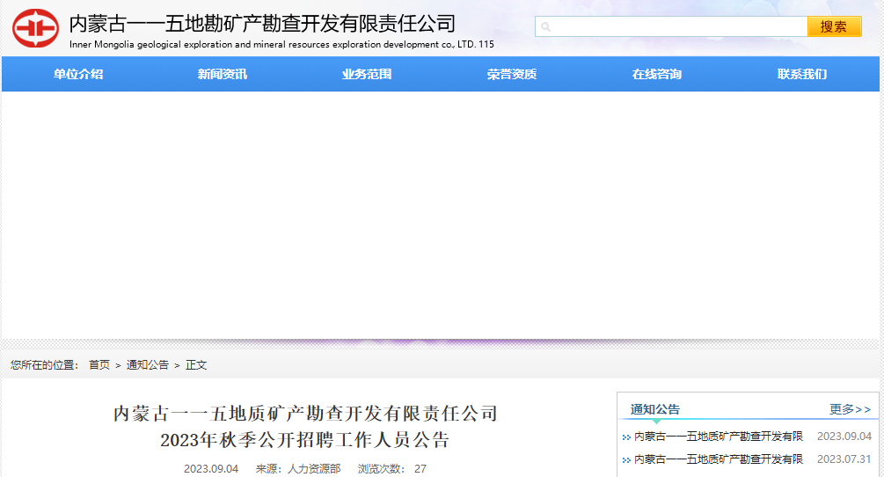This screenshot has width=884, height=477.
Task: Go to 通知公告 in breadcrumb
Action: (x=147, y=365)
